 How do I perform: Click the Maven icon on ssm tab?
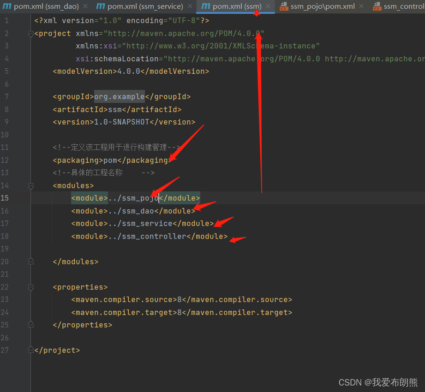point(206,6)
